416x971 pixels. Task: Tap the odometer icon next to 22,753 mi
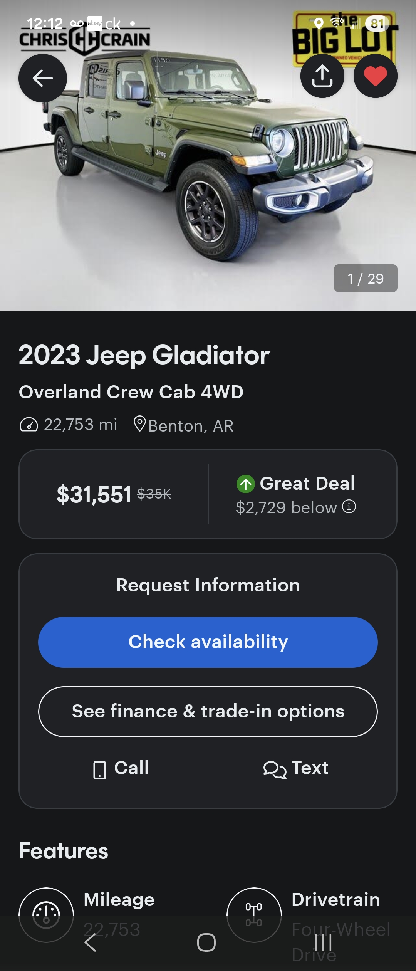click(x=29, y=425)
